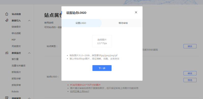Open 索引量 in sidebar
The image size is (203, 99).
pos(15,59)
